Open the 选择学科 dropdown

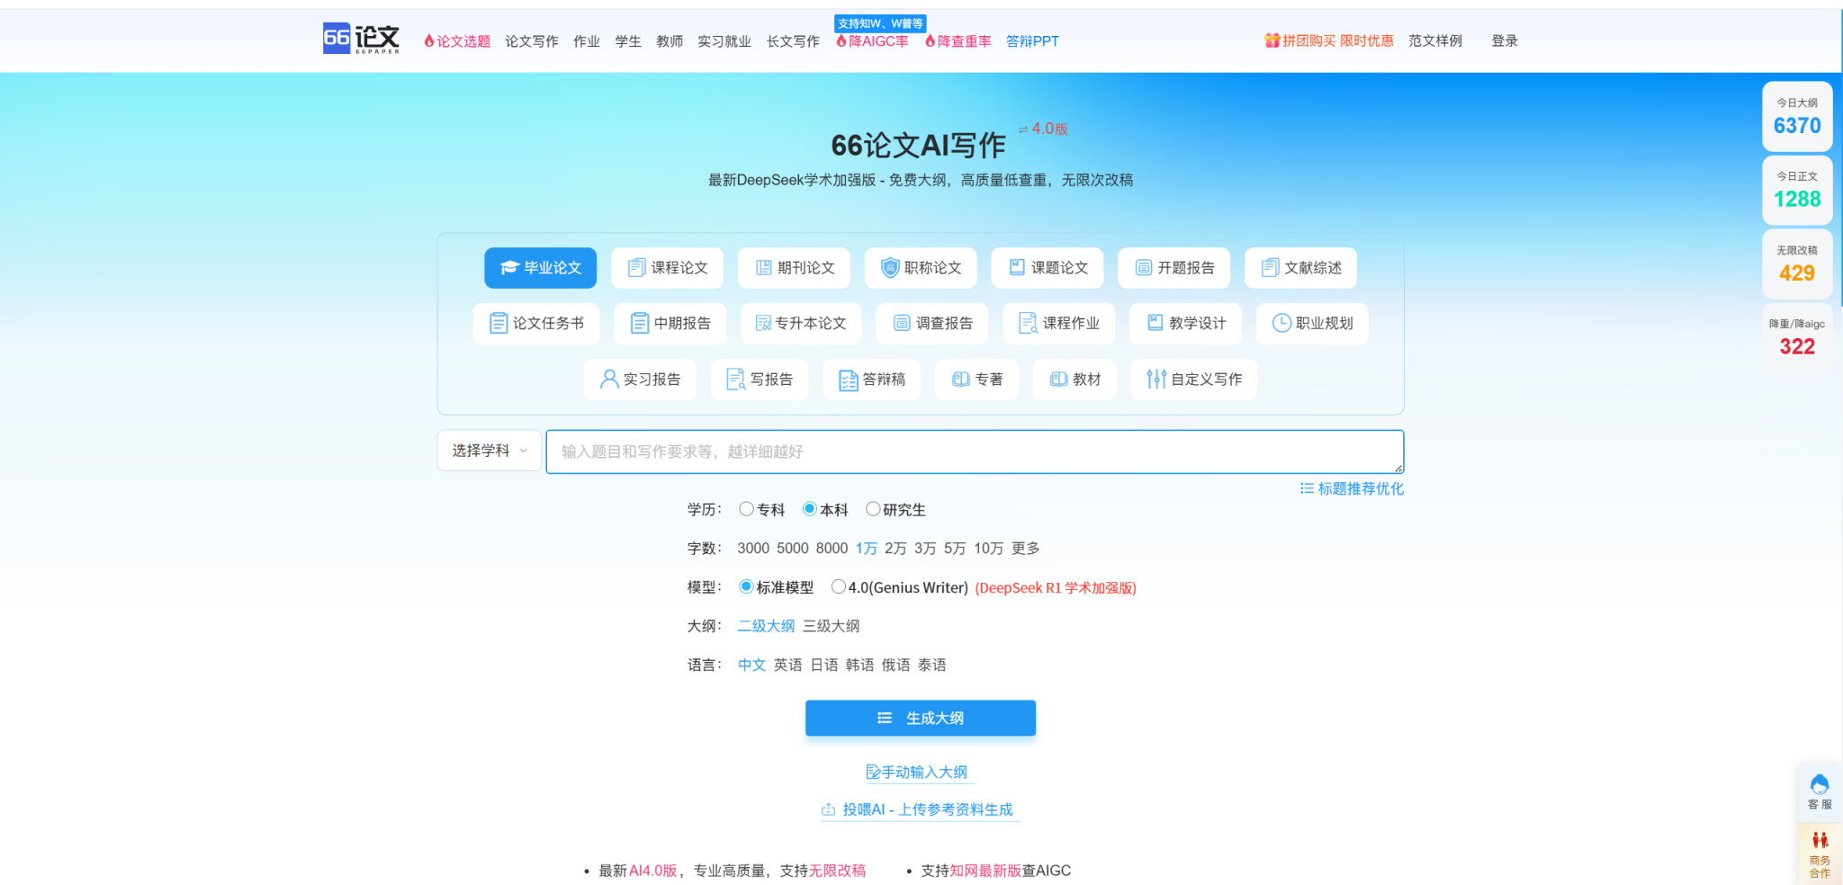click(490, 451)
